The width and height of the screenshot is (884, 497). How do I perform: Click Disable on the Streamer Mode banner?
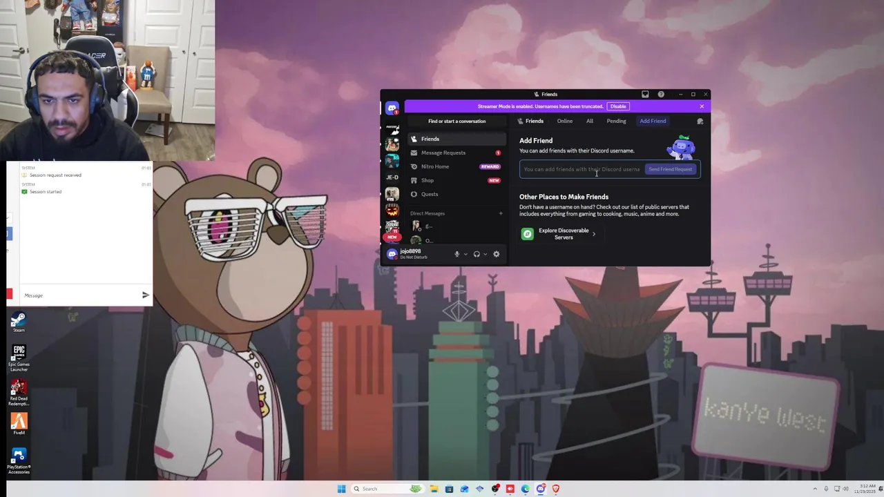618,106
